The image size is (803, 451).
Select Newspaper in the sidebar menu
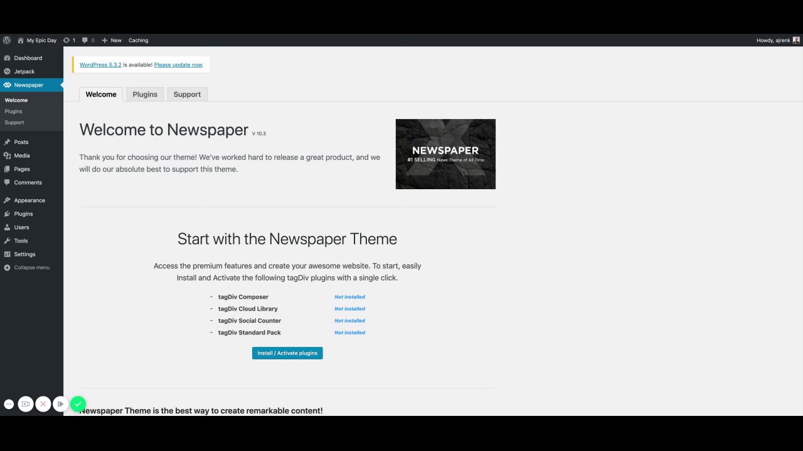click(x=31, y=85)
